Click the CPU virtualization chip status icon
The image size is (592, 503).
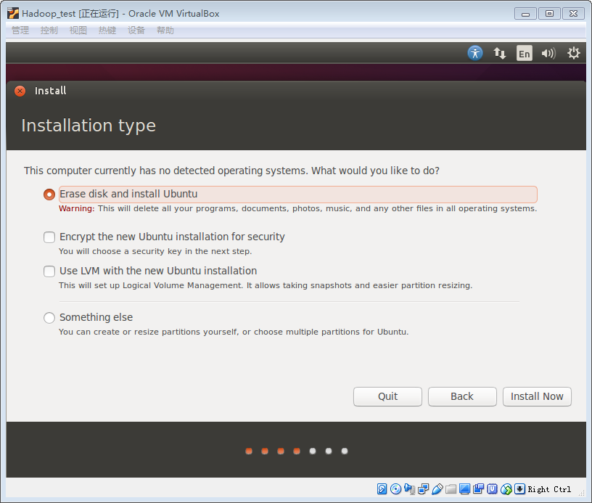coord(493,489)
